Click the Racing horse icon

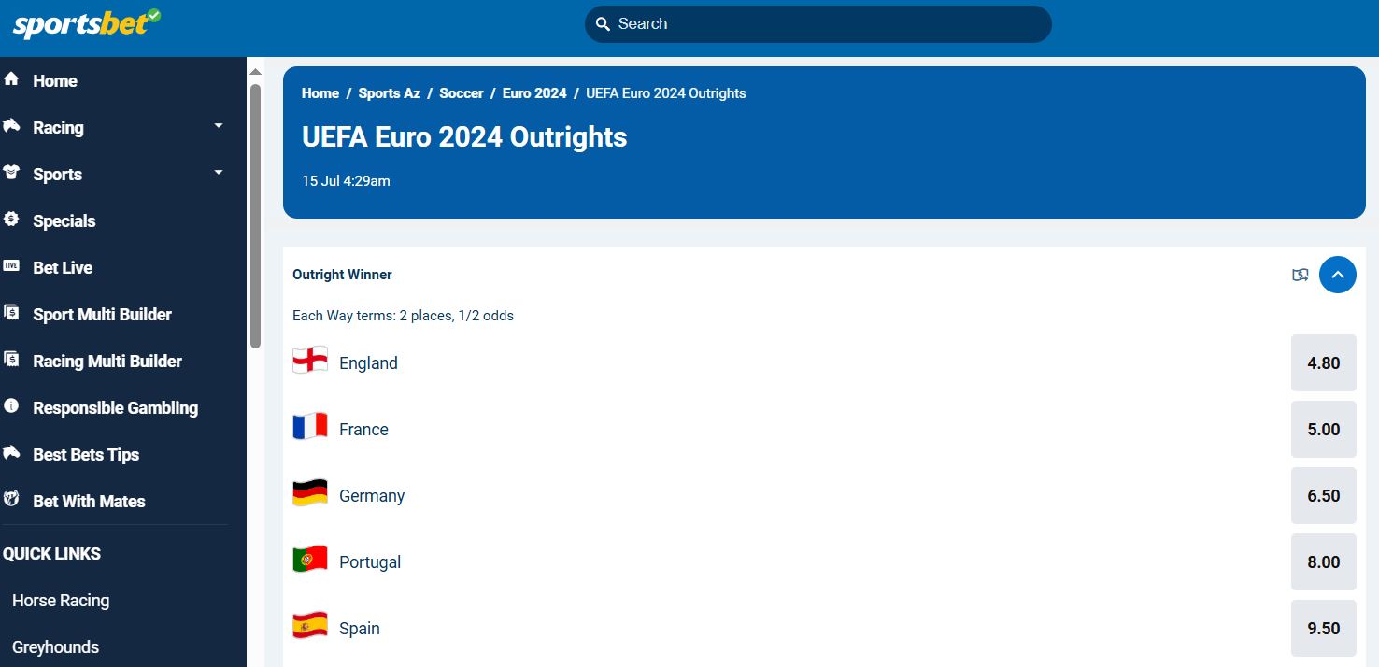point(11,126)
